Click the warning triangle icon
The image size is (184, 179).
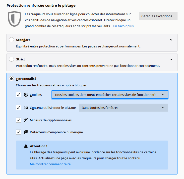(26, 146)
